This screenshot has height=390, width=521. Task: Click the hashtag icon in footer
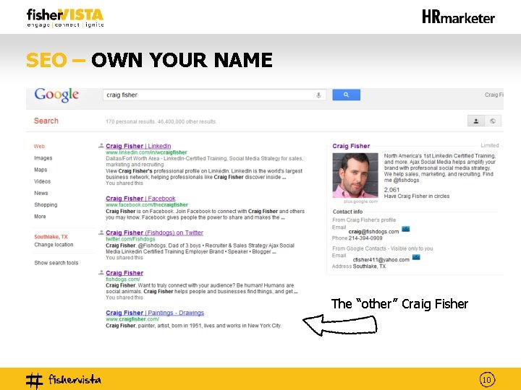pos(34,381)
